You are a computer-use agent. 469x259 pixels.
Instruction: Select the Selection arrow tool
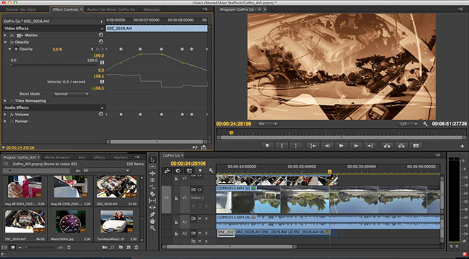coord(152,160)
